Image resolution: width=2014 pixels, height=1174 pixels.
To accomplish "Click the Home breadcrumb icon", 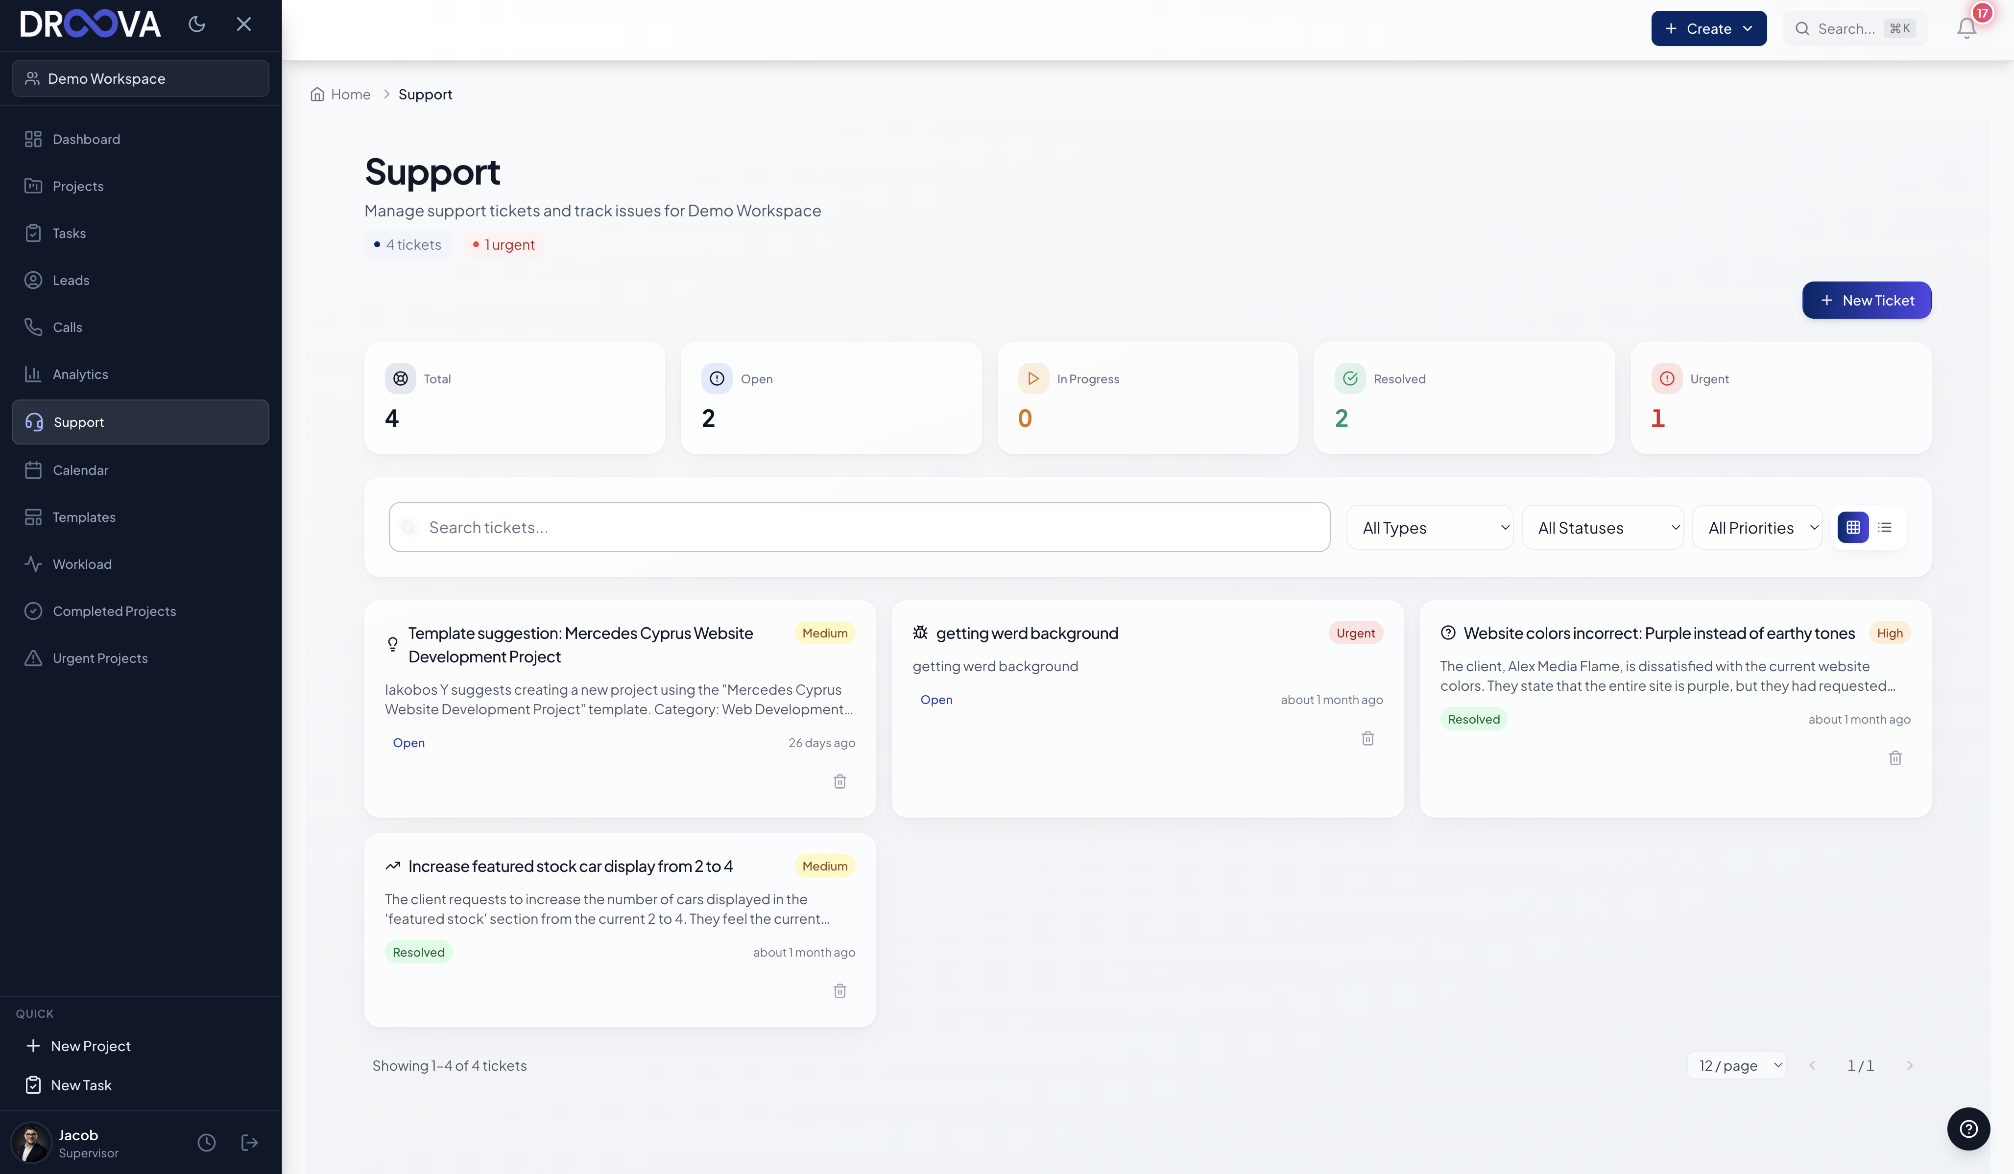I will pos(317,94).
